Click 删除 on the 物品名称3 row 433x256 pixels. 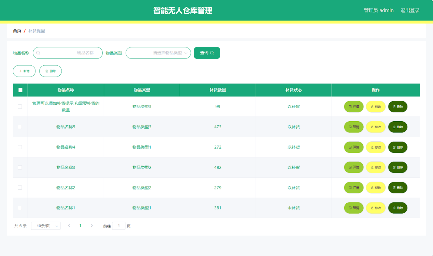pos(398,167)
